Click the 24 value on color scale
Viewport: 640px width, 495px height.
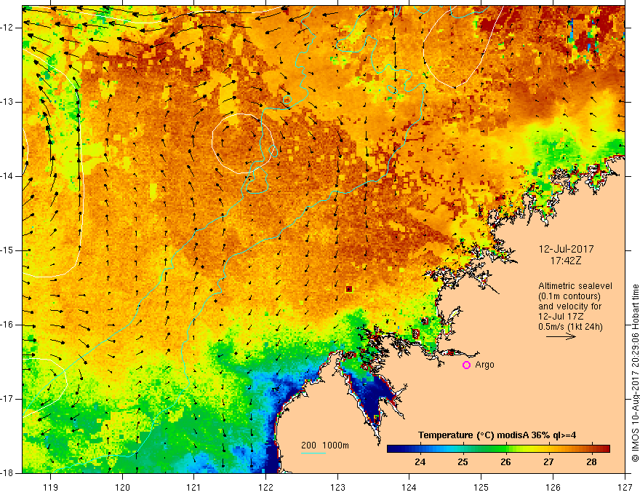pos(420,462)
